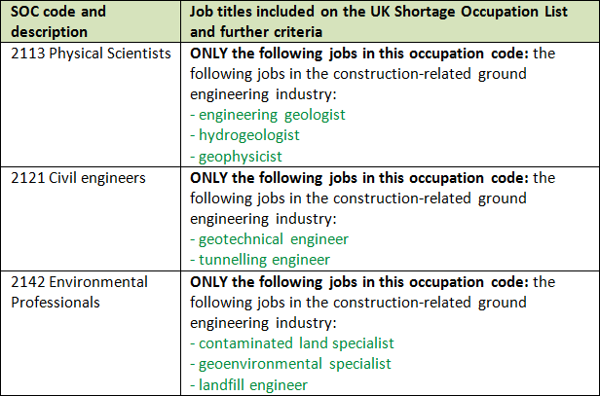
Task: Click 'engineering industry:' text in Environmental Professionals row
Action: coord(263,322)
